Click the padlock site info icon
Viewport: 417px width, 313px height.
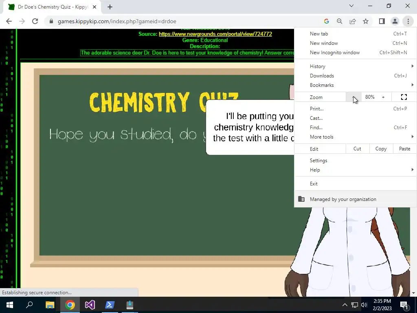click(x=51, y=21)
